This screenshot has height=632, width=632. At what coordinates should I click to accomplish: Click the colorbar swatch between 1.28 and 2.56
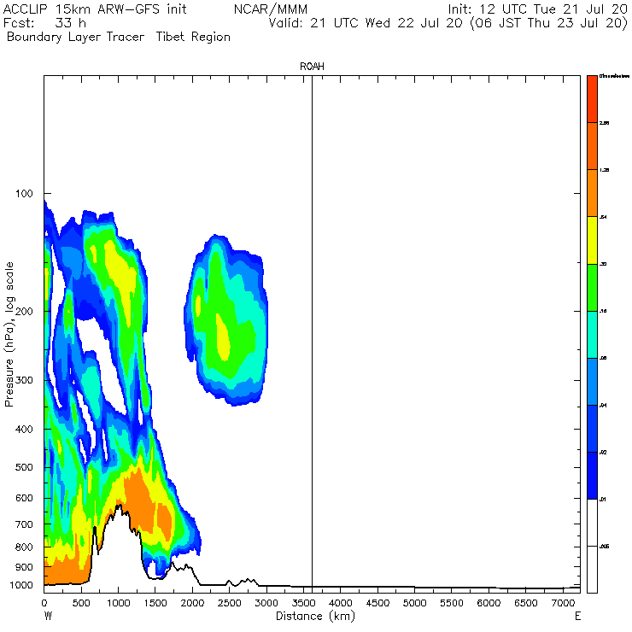pos(592,146)
